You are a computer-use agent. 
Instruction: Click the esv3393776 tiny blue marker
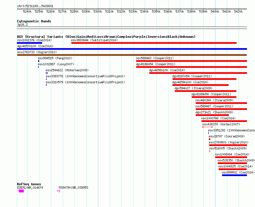tap(46, 79)
